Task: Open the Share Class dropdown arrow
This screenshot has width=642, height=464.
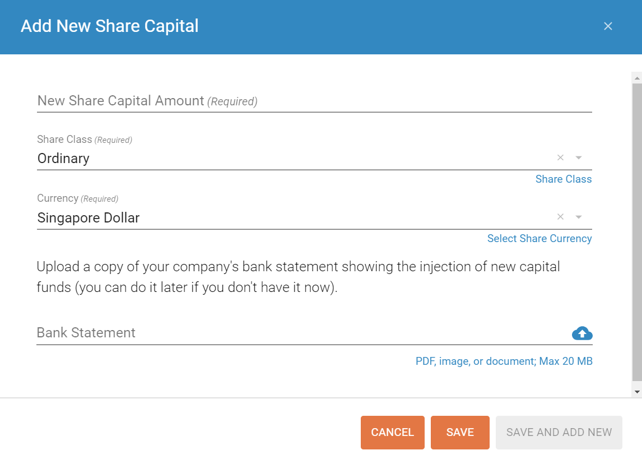Action: (x=578, y=157)
